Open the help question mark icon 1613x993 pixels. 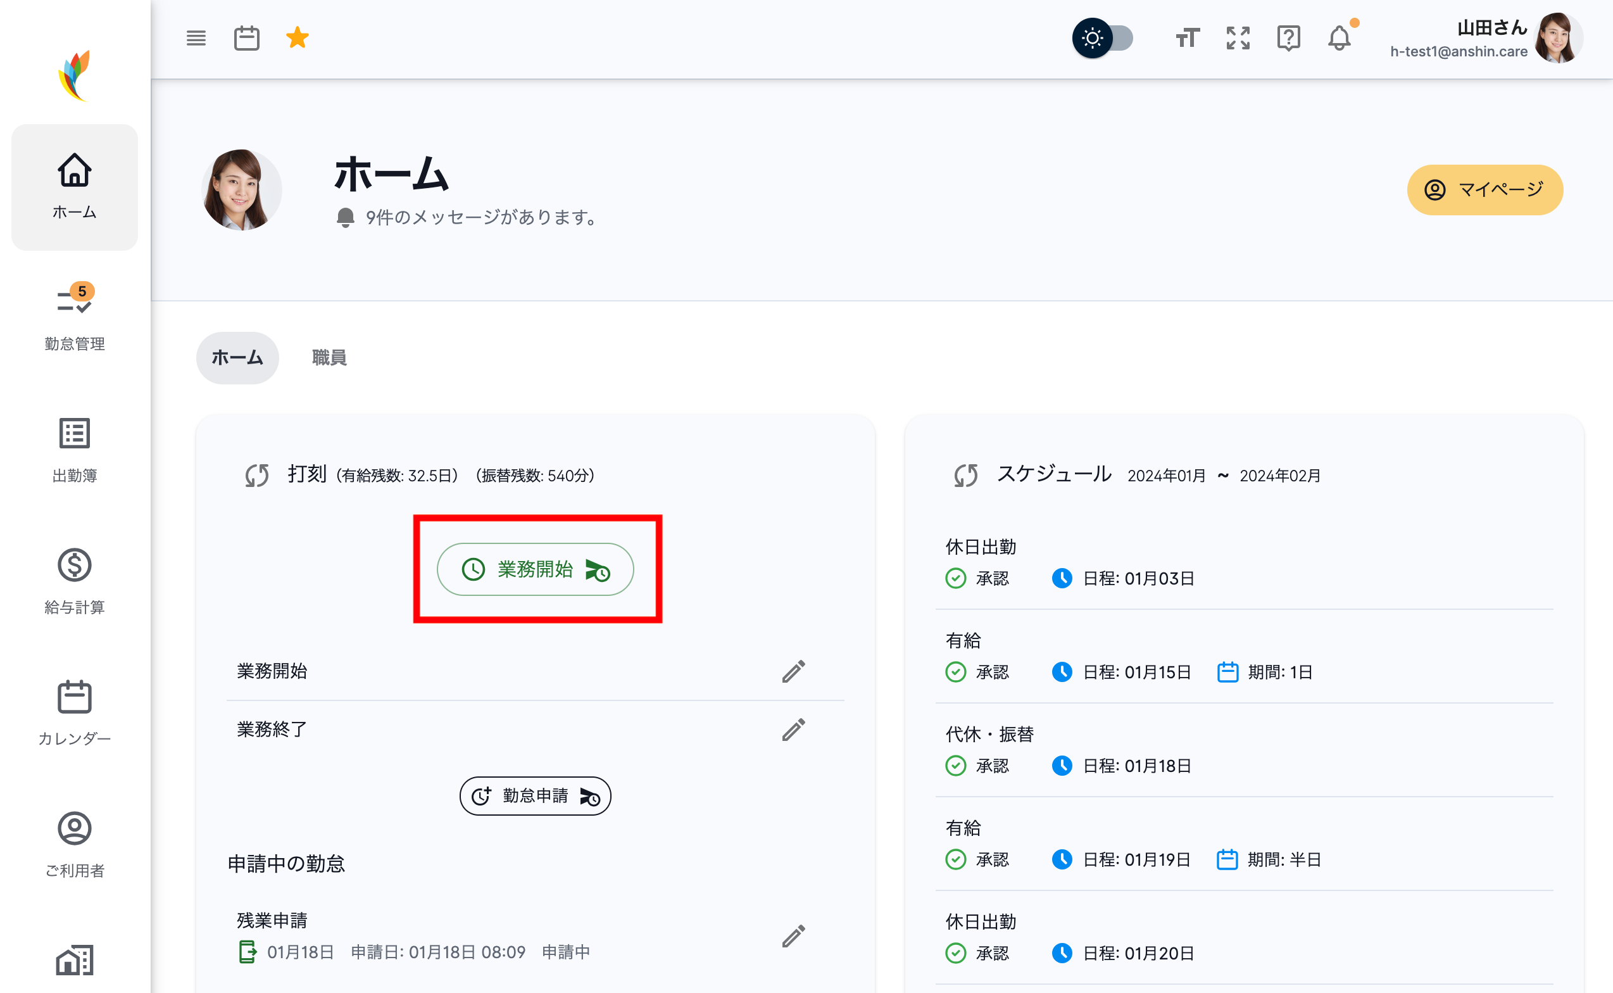pyautogui.click(x=1288, y=38)
